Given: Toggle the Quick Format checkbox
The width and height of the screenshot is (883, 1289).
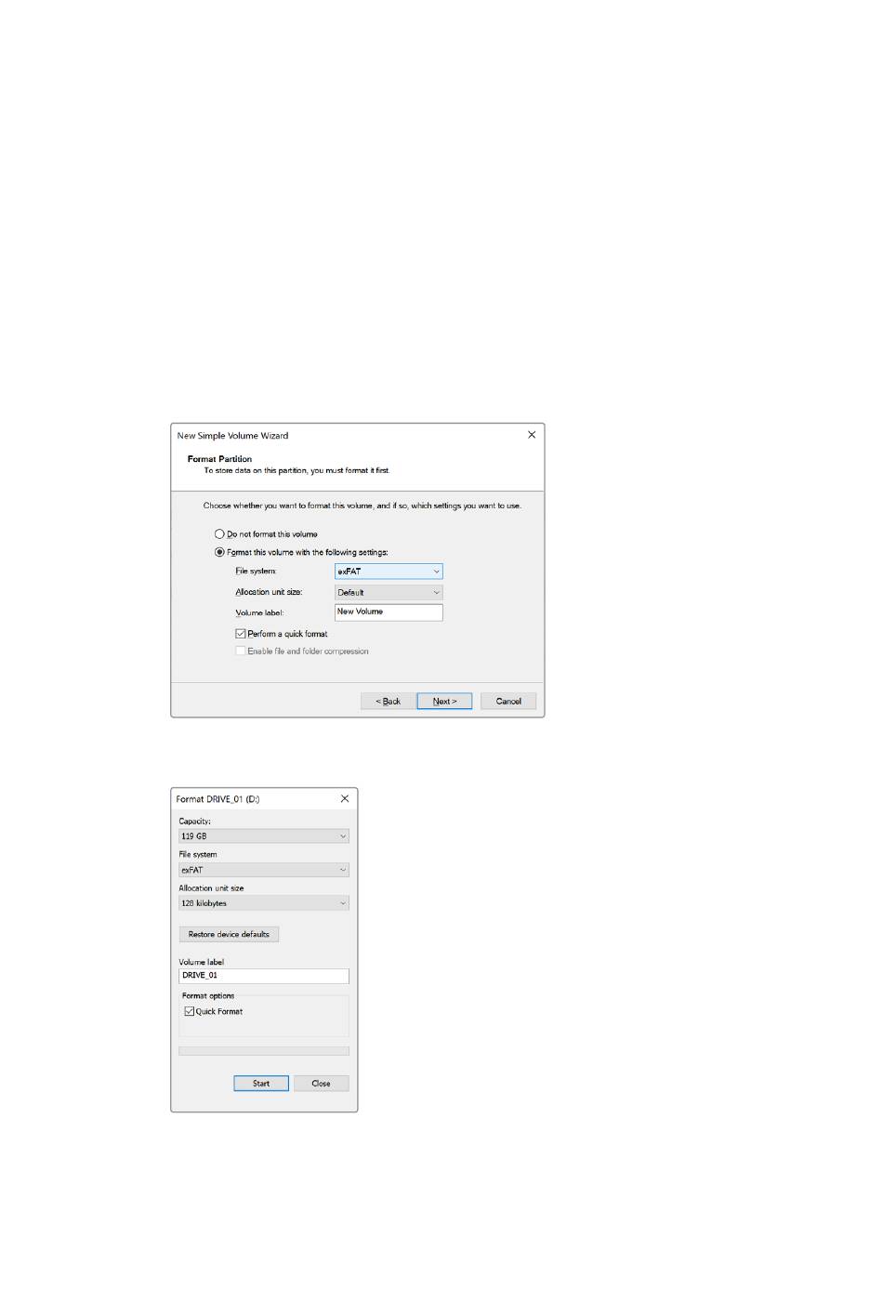Looking at the screenshot, I should [189, 1011].
